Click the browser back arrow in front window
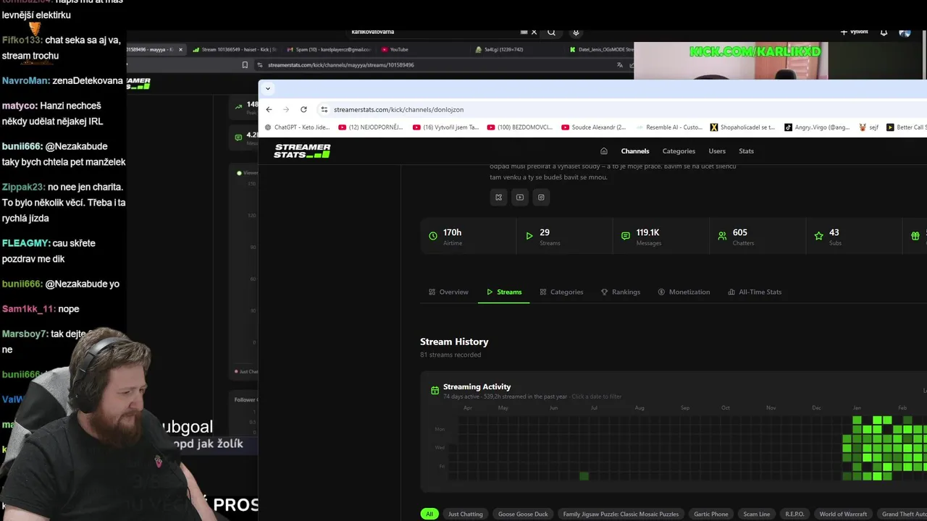The width and height of the screenshot is (927, 521). click(269, 109)
